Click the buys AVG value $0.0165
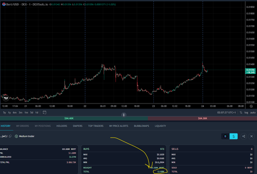The width and height of the screenshot is (257, 174). point(160,159)
